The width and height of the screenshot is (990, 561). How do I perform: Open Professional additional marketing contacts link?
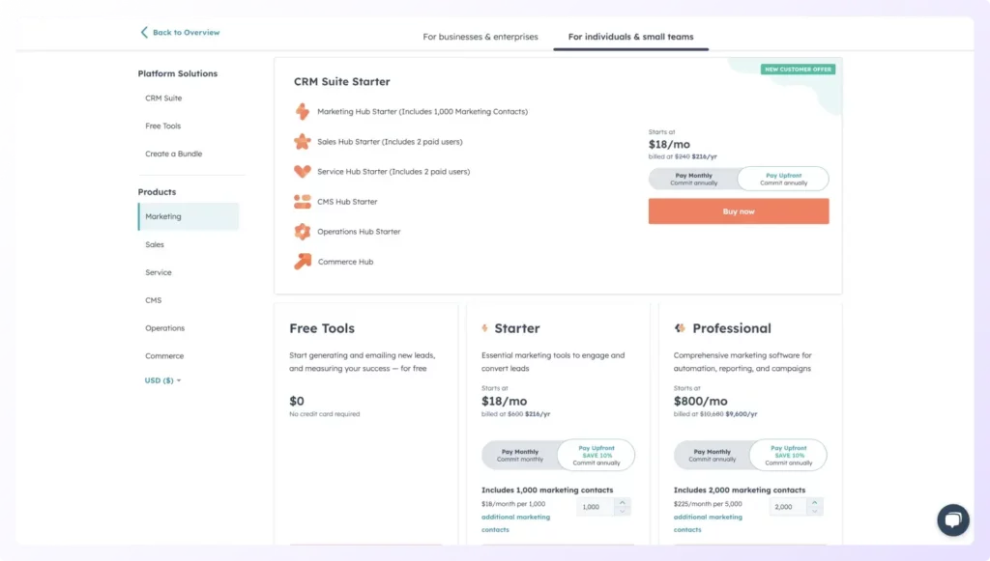pyautogui.click(x=708, y=523)
